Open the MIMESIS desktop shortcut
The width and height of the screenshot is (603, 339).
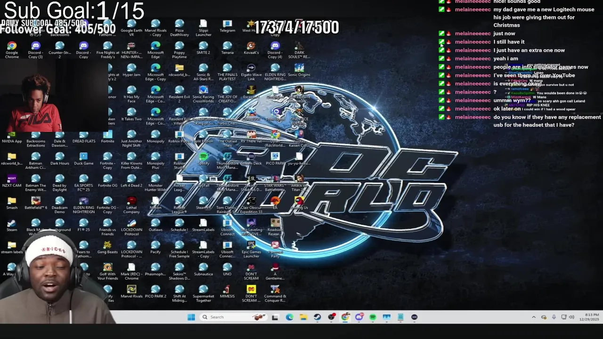point(228,291)
